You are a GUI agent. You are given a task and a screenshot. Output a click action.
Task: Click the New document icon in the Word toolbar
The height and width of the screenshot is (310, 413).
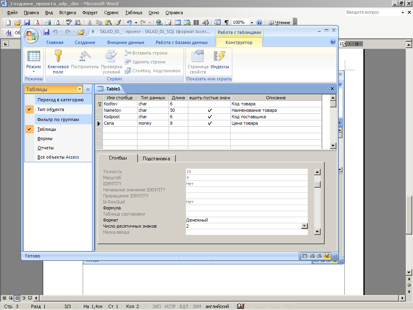(x=8, y=23)
